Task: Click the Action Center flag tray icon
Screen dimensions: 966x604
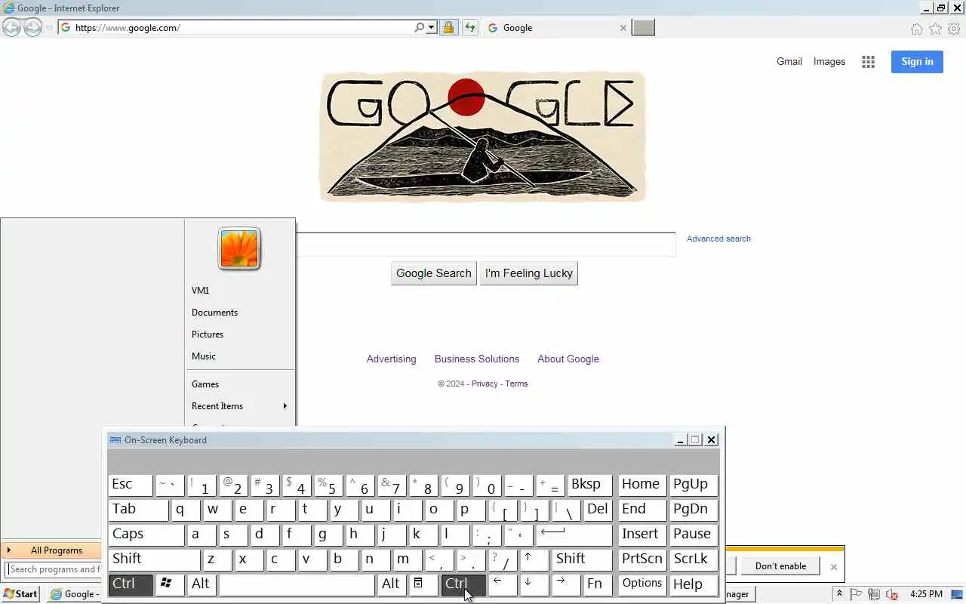Action: pos(857,594)
